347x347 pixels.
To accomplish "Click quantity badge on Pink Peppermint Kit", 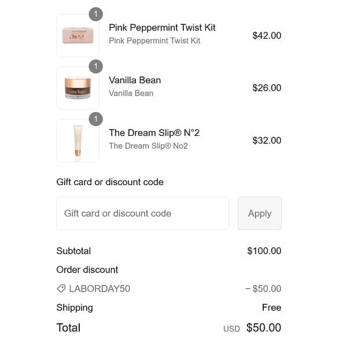I will 96,13.
